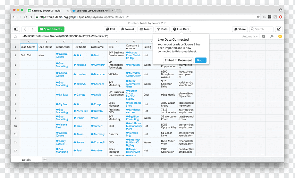Go forward with Quip's forward arrow
Image resolution: width=295 pixels, height=178 pixels.
[32, 29]
